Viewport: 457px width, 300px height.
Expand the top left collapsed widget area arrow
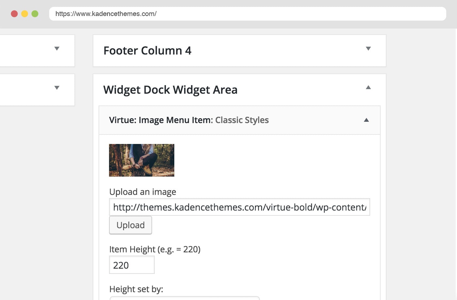57,49
